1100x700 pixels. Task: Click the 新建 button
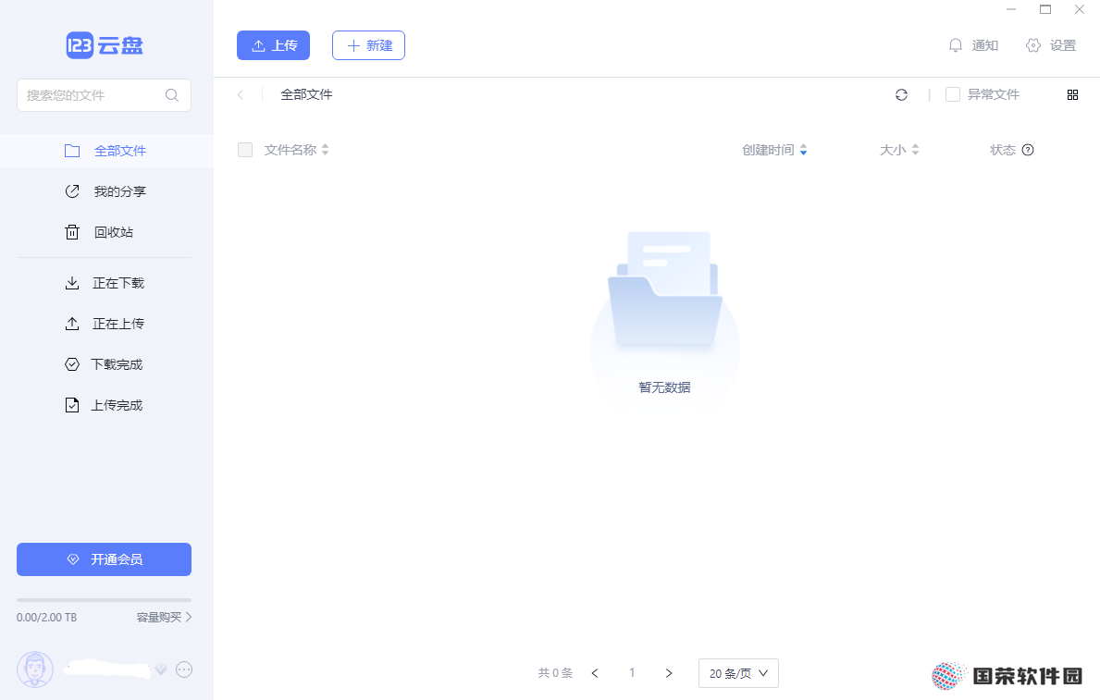click(x=368, y=45)
